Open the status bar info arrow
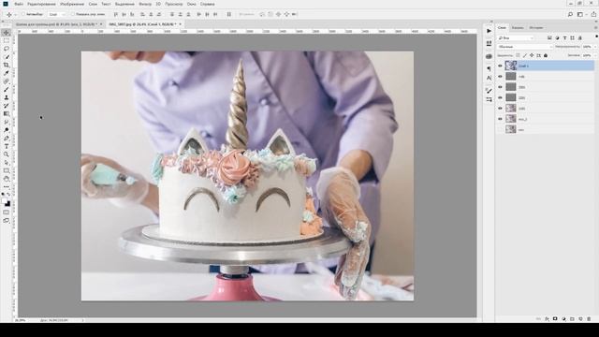The height and width of the screenshot is (337, 599). 82,320
